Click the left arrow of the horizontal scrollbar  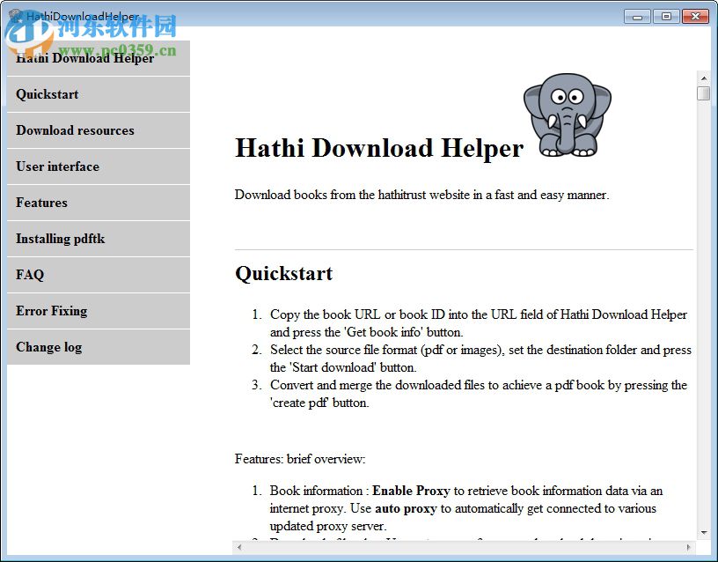(238, 548)
